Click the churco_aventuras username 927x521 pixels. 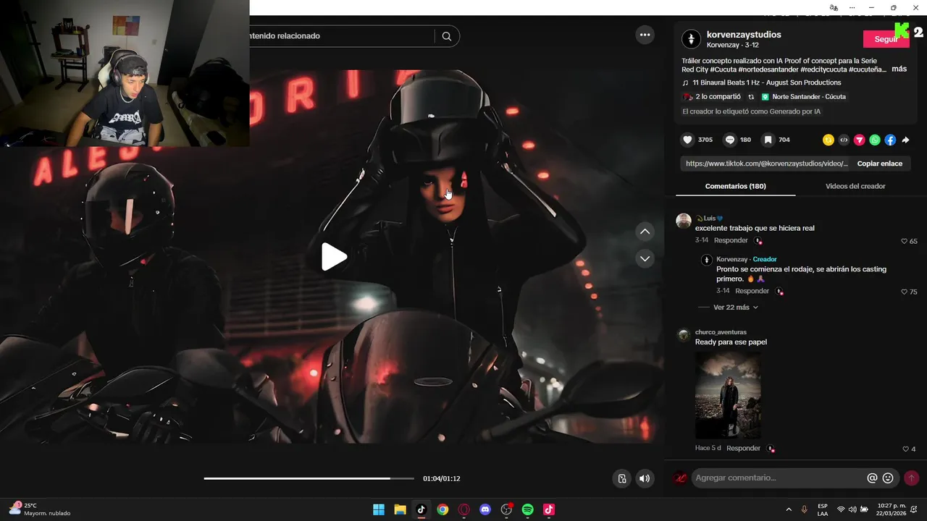tap(721, 332)
